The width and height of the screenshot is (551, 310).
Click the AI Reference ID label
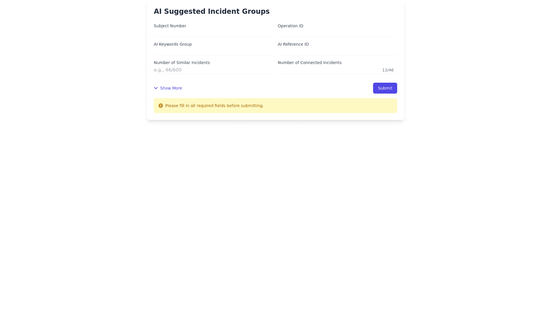tap(293, 44)
